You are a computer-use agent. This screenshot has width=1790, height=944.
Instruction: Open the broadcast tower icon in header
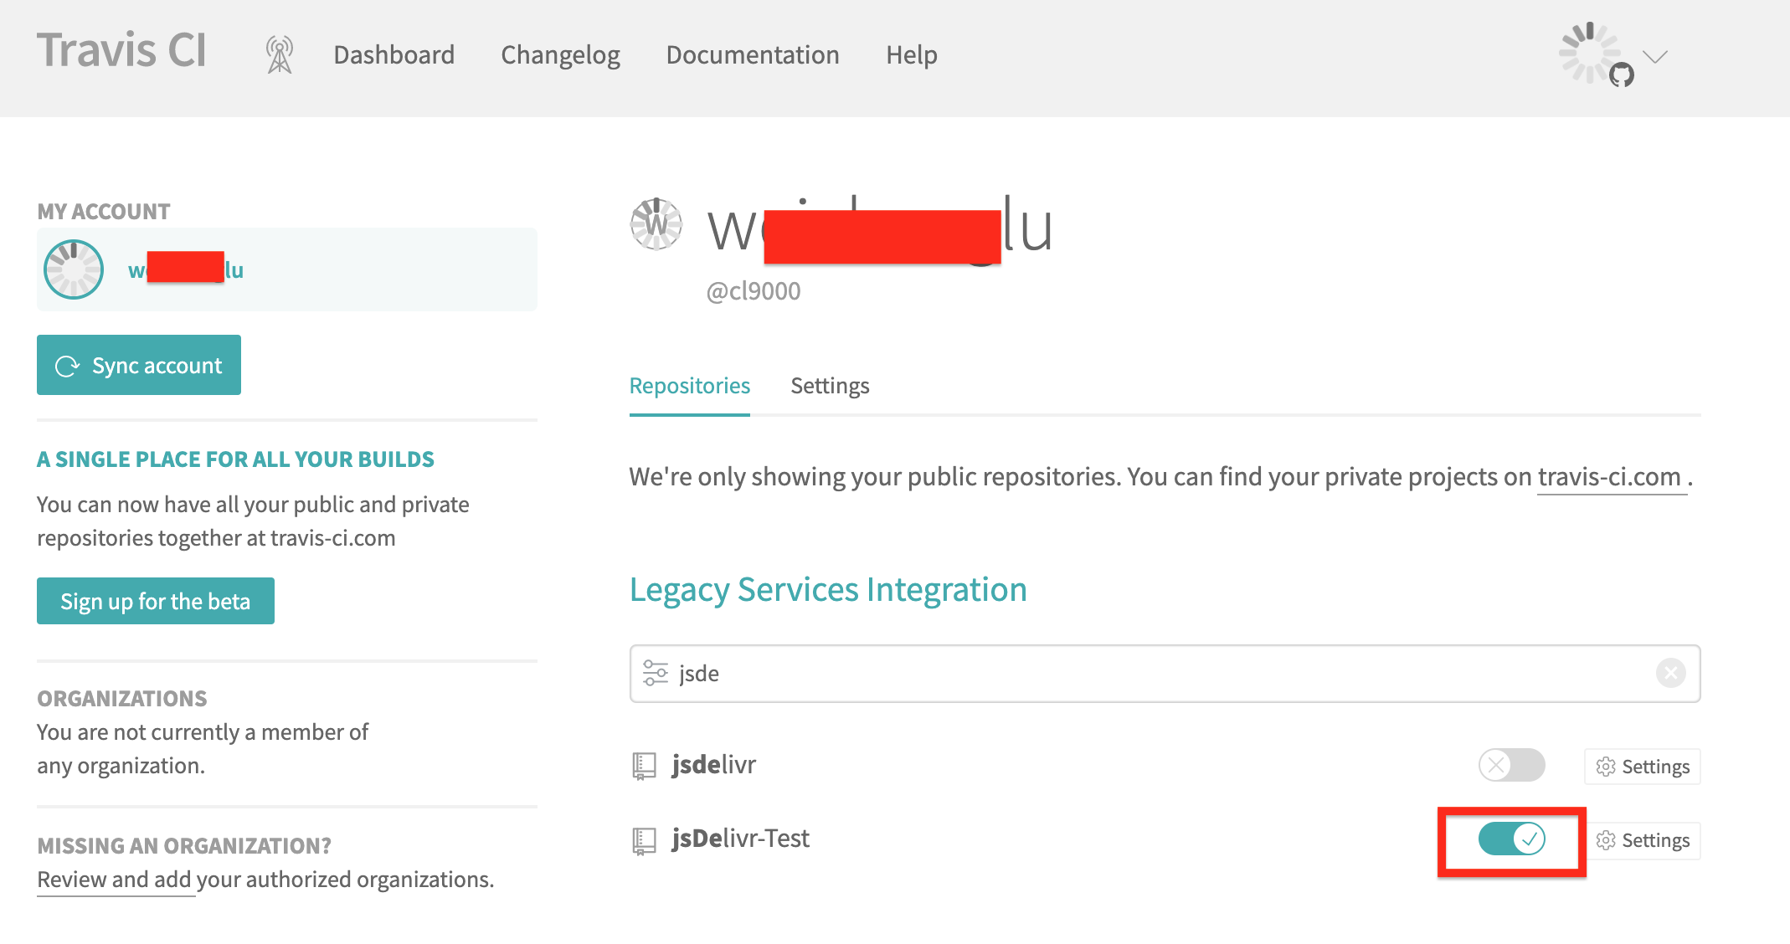280,54
